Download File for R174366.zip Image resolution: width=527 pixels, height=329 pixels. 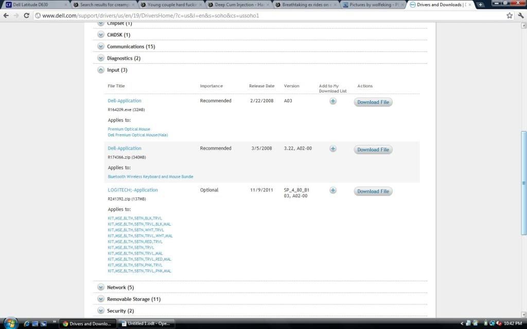point(373,150)
